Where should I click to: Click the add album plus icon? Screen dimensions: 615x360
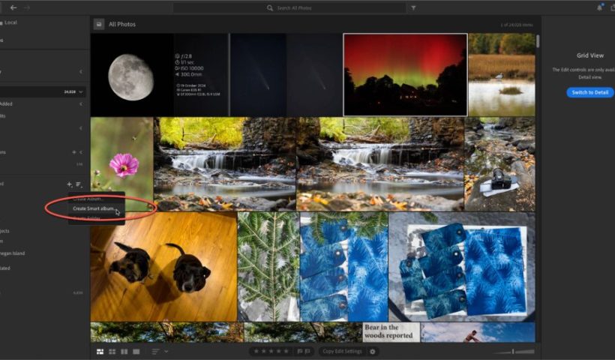click(x=69, y=184)
